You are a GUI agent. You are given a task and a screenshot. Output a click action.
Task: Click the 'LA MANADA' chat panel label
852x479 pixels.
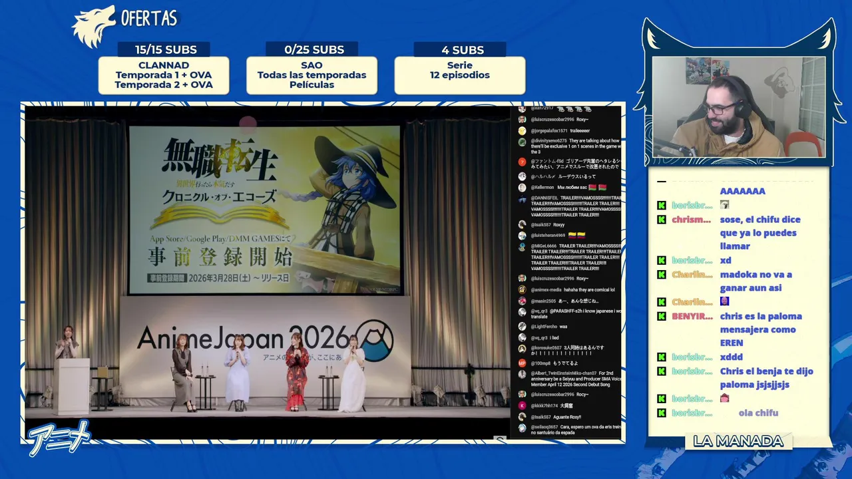pyautogui.click(x=738, y=441)
